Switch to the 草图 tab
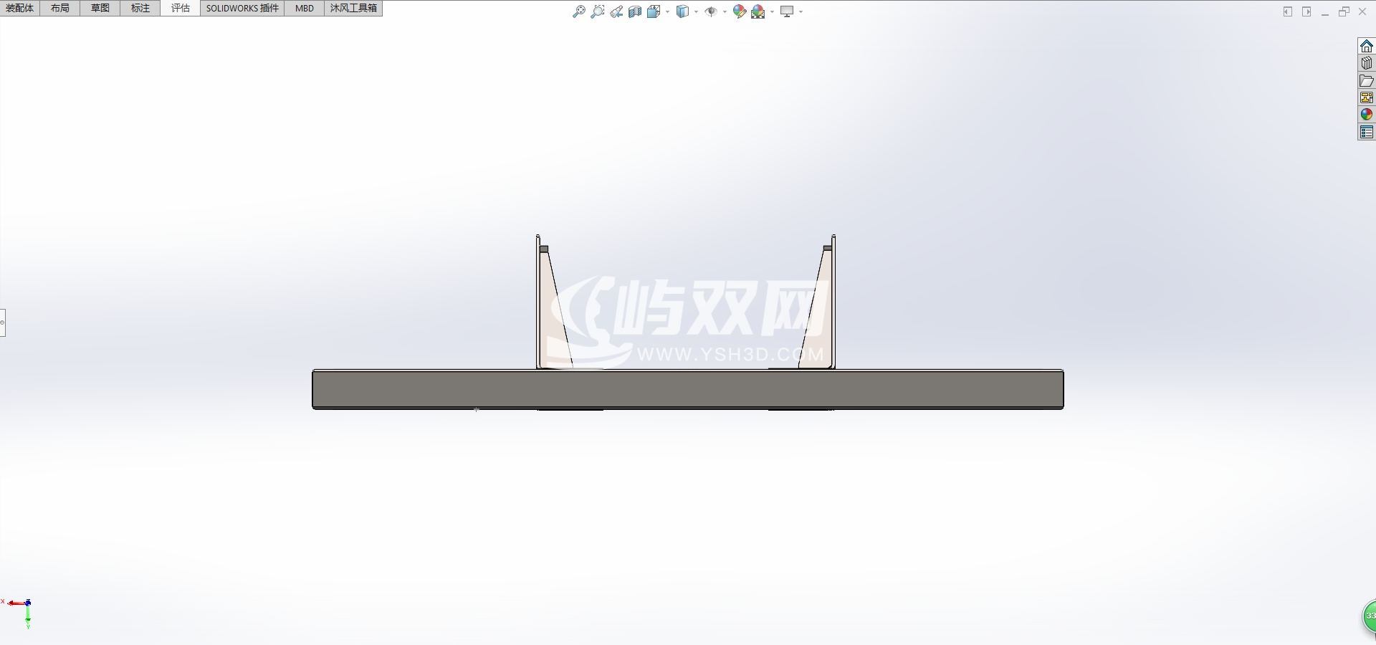 pos(100,8)
